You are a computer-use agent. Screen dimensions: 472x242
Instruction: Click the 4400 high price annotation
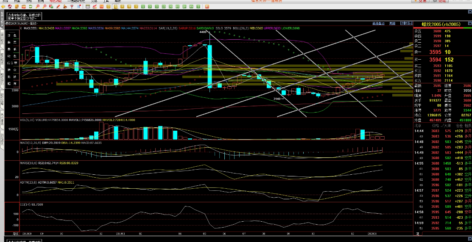pos(203,32)
